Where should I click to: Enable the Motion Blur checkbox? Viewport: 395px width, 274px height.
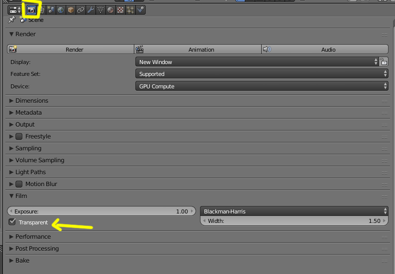[x=19, y=184]
